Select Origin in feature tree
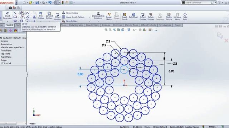 pos(4,60)
